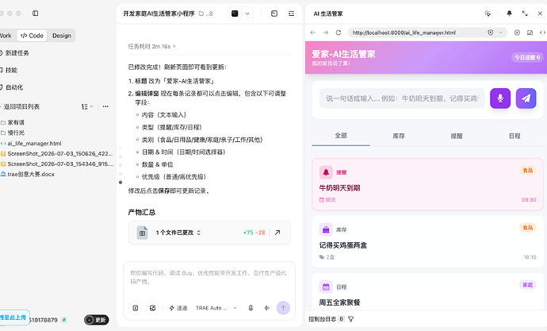Select the 库存 tab
This screenshot has width=547, height=331.
[399, 136]
